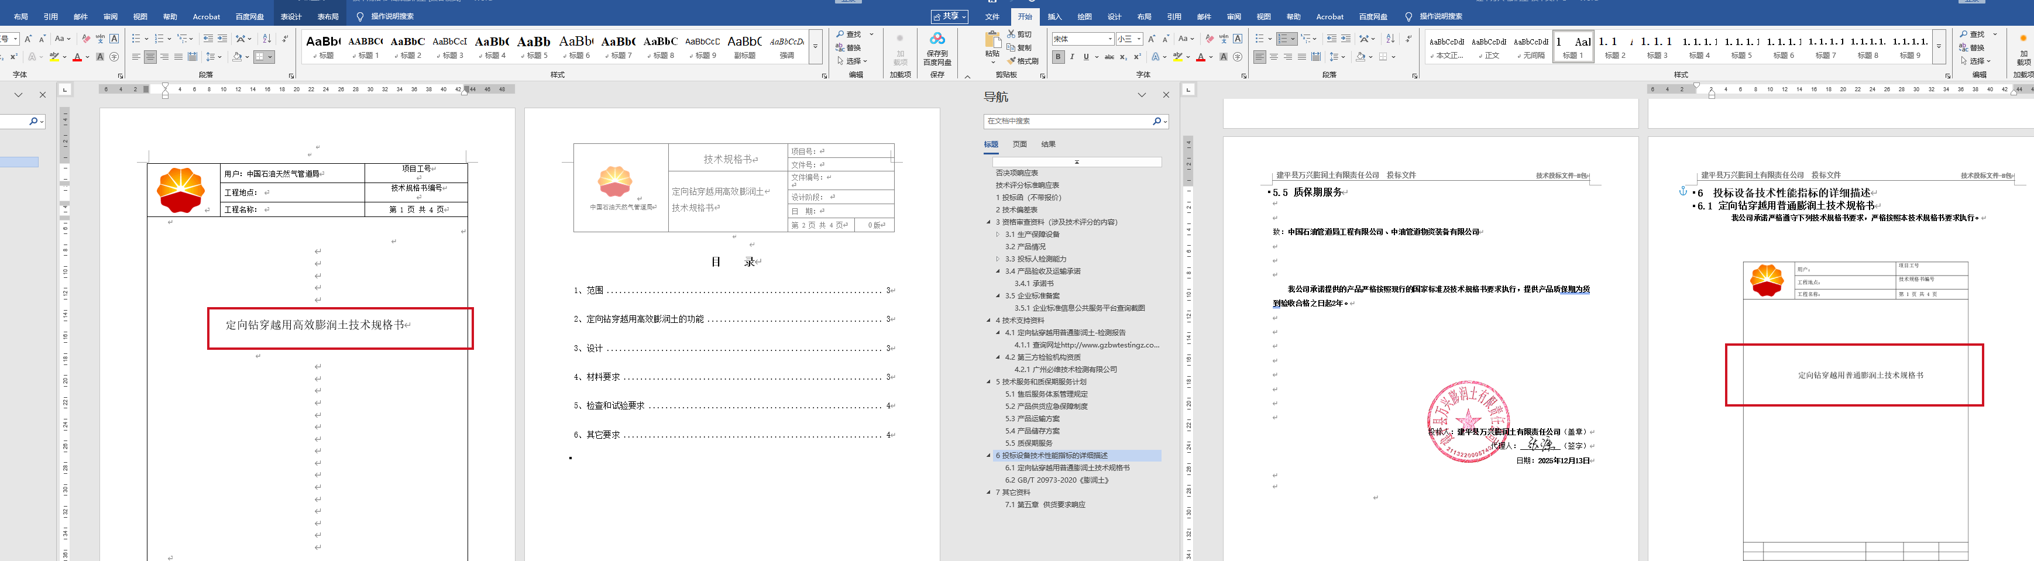Collapse '3 资格审查资料' in navigation tree
Screen dimensions: 2034x561
coord(988,222)
